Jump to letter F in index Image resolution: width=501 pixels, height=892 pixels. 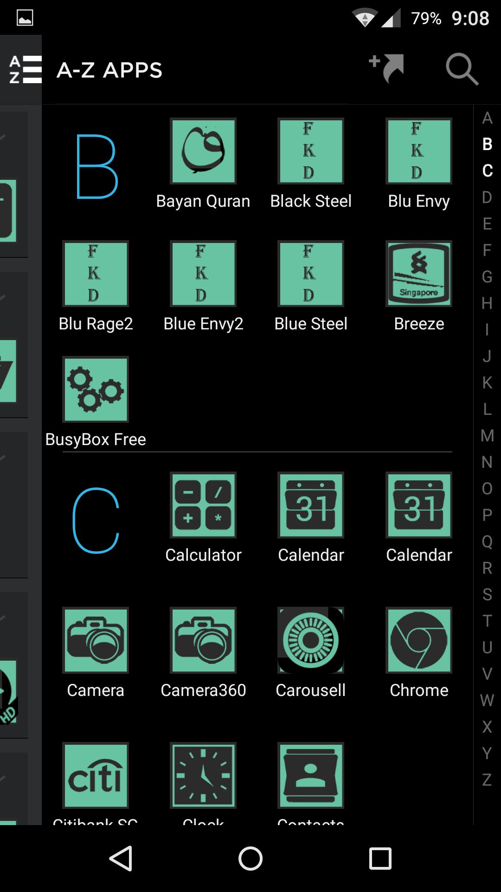(x=487, y=250)
